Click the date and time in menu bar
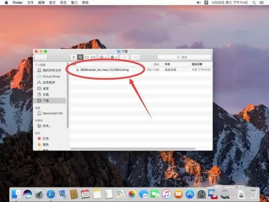The width and height of the screenshot is (269, 202). 230,3
